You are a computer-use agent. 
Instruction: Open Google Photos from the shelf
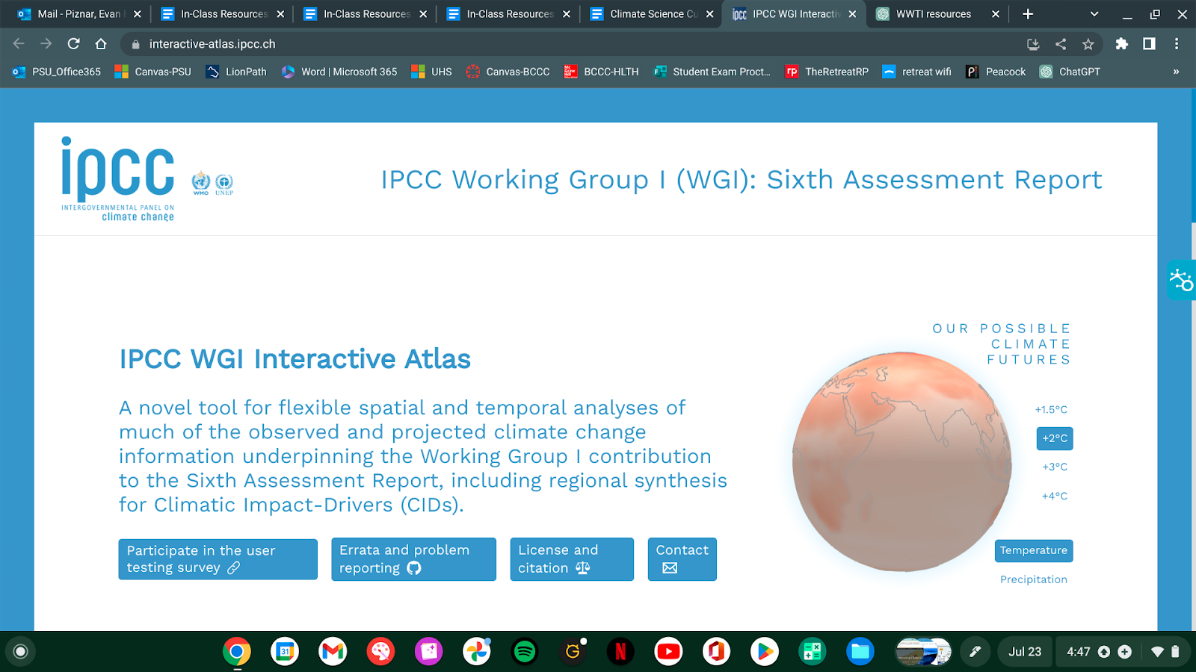point(477,652)
